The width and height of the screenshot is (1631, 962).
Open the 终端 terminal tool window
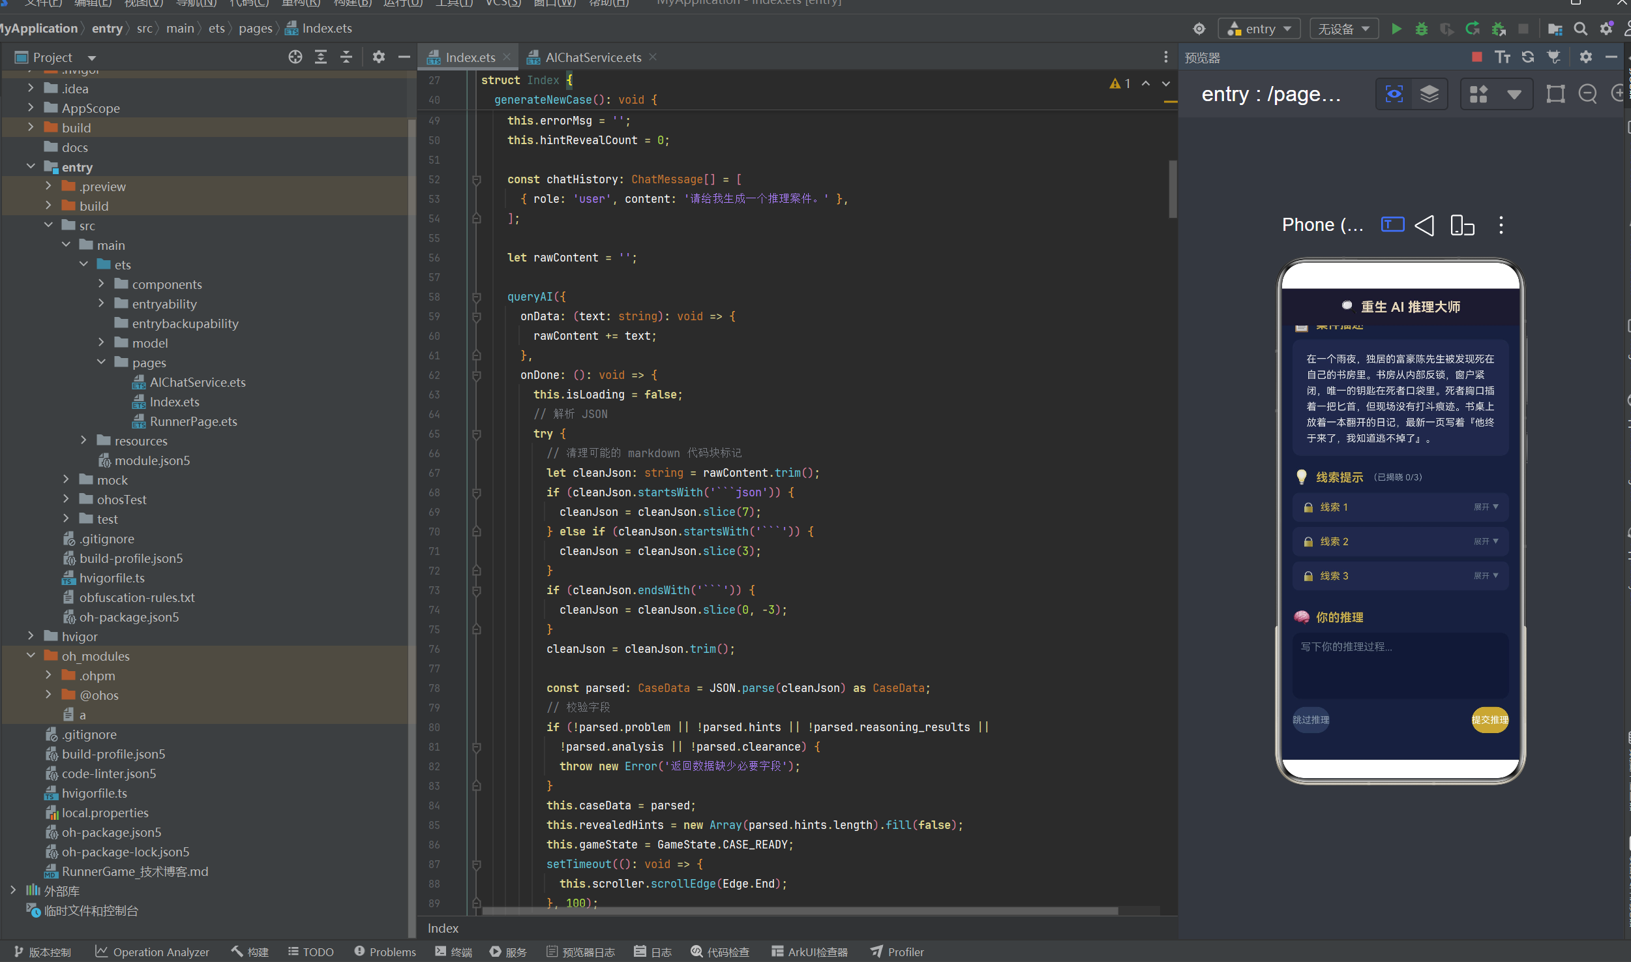click(454, 952)
